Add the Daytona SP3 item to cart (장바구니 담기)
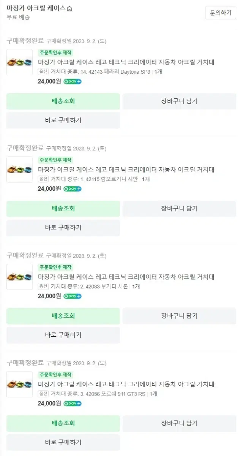This screenshot has height=456, width=238. click(179, 101)
